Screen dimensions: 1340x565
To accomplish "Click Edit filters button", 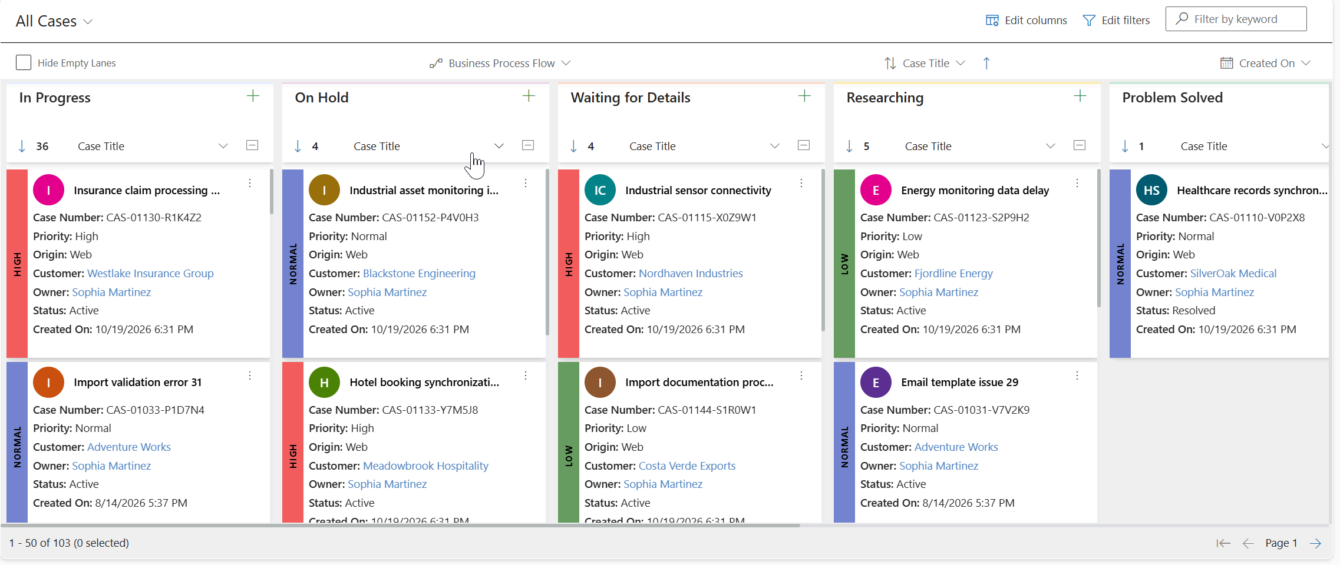I will [x=1117, y=21].
